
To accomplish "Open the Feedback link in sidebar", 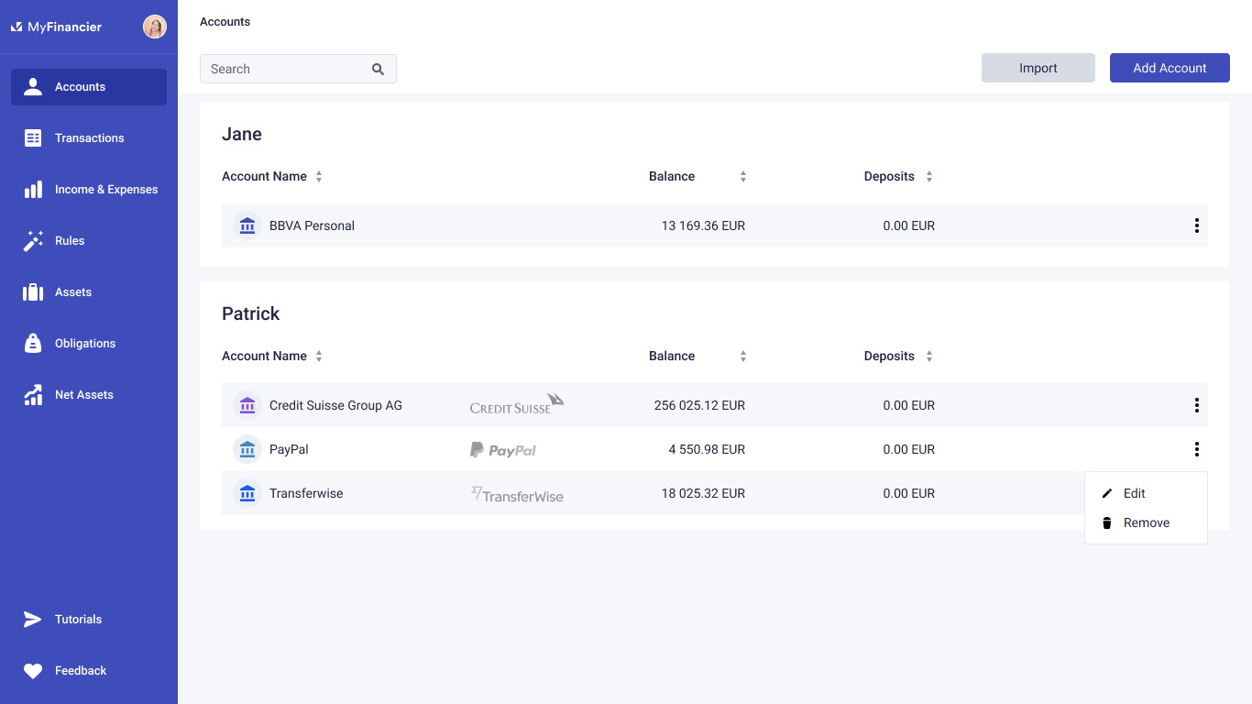I will 81,671.
